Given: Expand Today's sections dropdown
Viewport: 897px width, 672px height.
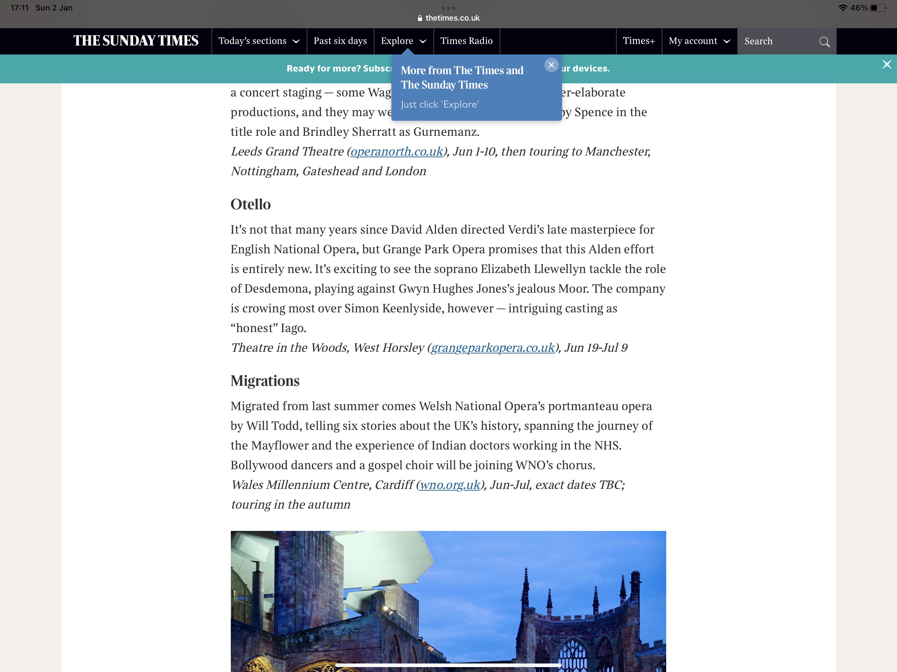Looking at the screenshot, I should 259,41.
